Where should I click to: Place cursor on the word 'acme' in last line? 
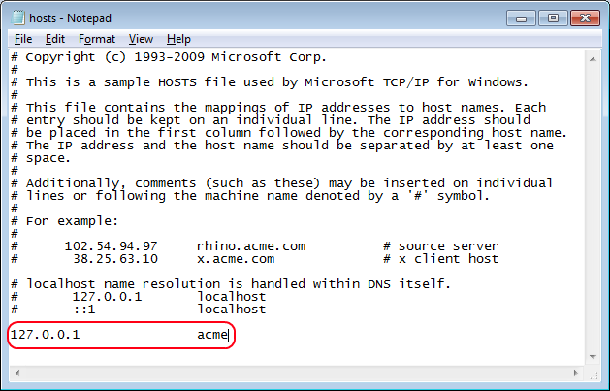point(212,336)
